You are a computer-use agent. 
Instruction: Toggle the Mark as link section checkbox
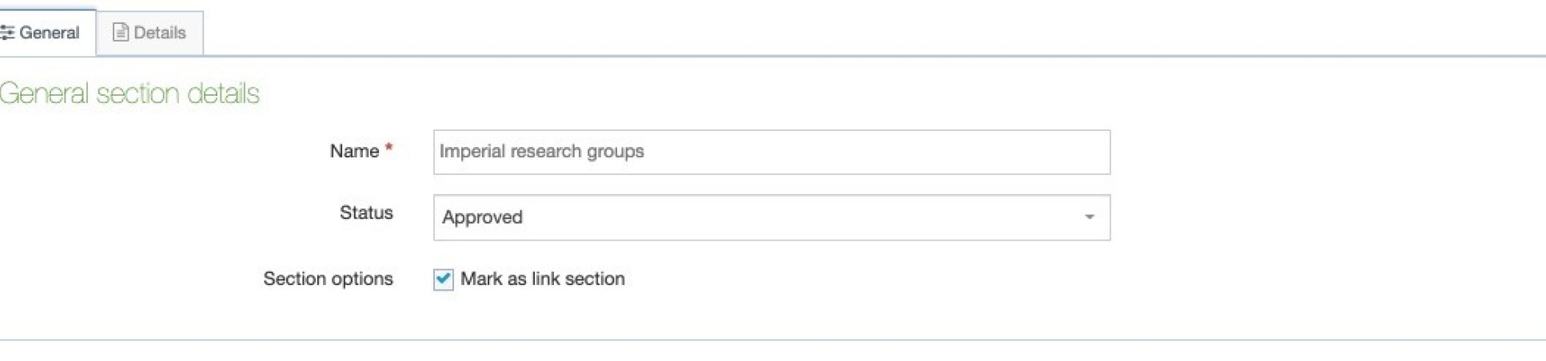coord(444,280)
